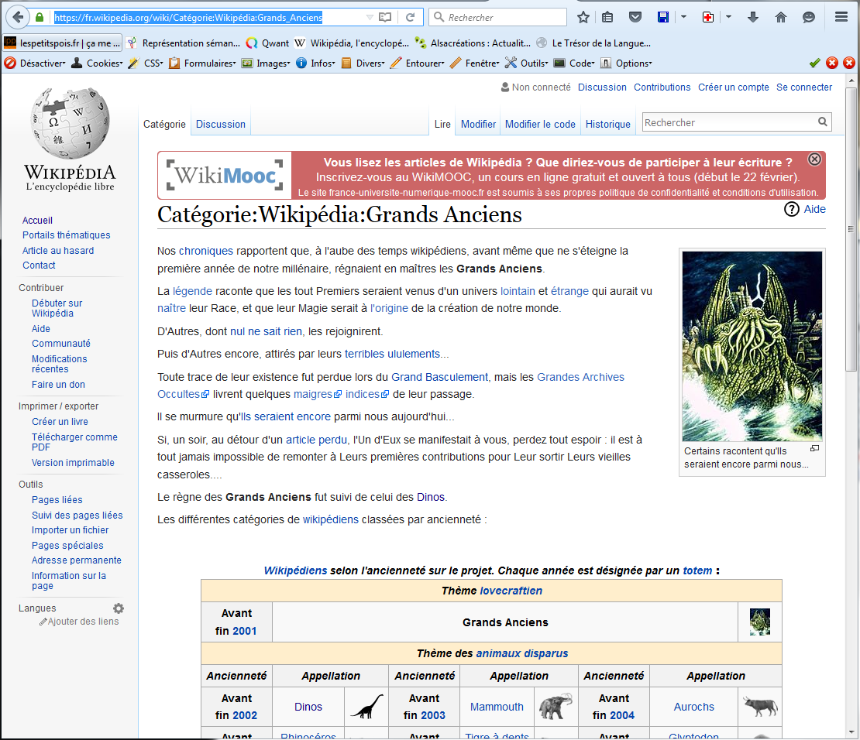Open the Firefox home page icon
860x740 pixels.
781,17
